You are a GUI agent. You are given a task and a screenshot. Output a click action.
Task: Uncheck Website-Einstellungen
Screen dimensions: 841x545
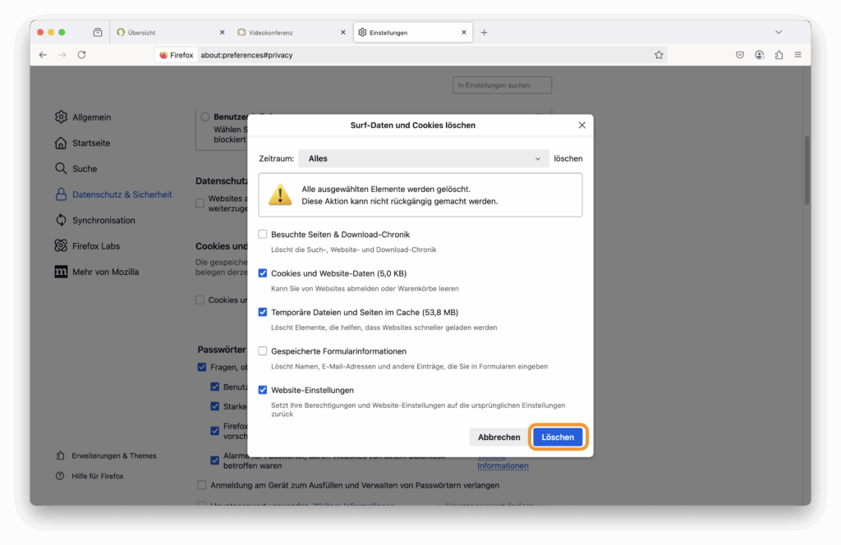click(x=263, y=390)
